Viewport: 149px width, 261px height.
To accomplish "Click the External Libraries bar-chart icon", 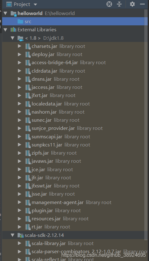I will click(13, 30).
